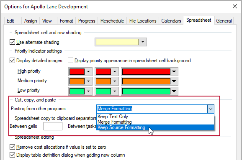Close the Options dialog
The height and width of the screenshot is (160, 242).
pos(235,6)
